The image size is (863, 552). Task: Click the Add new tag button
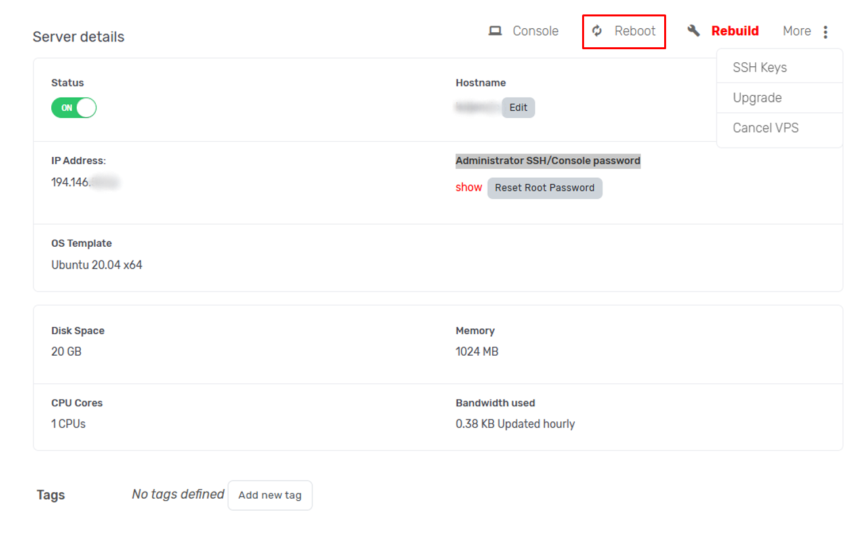pos(270,495)
